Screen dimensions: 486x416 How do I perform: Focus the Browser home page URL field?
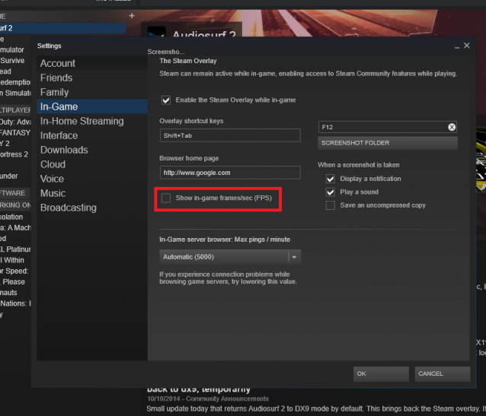(x=230, y=173)
